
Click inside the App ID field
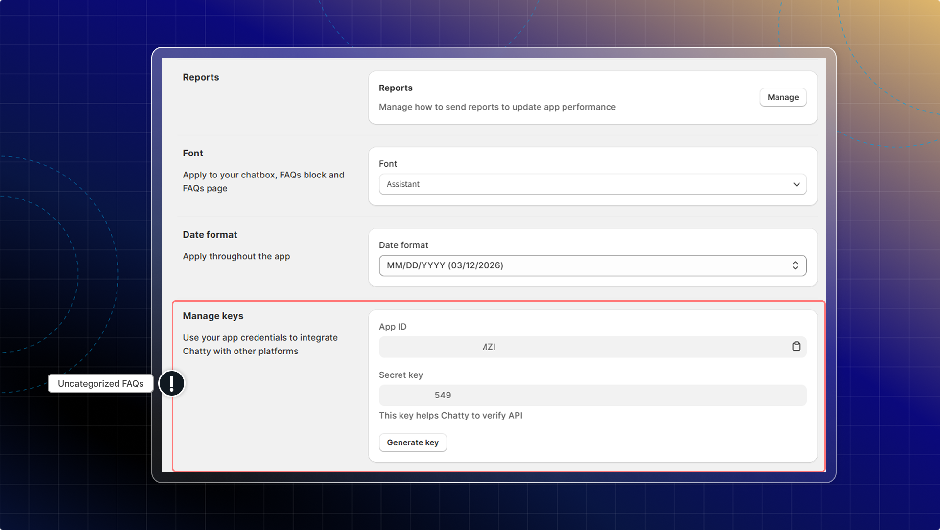[583, 347]
